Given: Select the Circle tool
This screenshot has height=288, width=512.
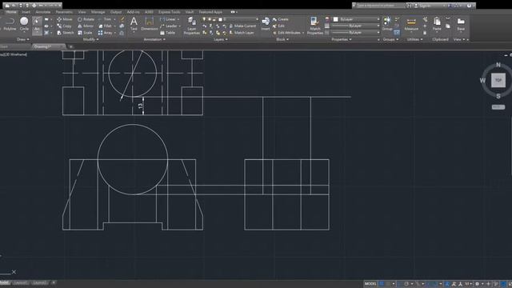Looking at the screenshot, I should pyautogui.click(x=24, y=24).
